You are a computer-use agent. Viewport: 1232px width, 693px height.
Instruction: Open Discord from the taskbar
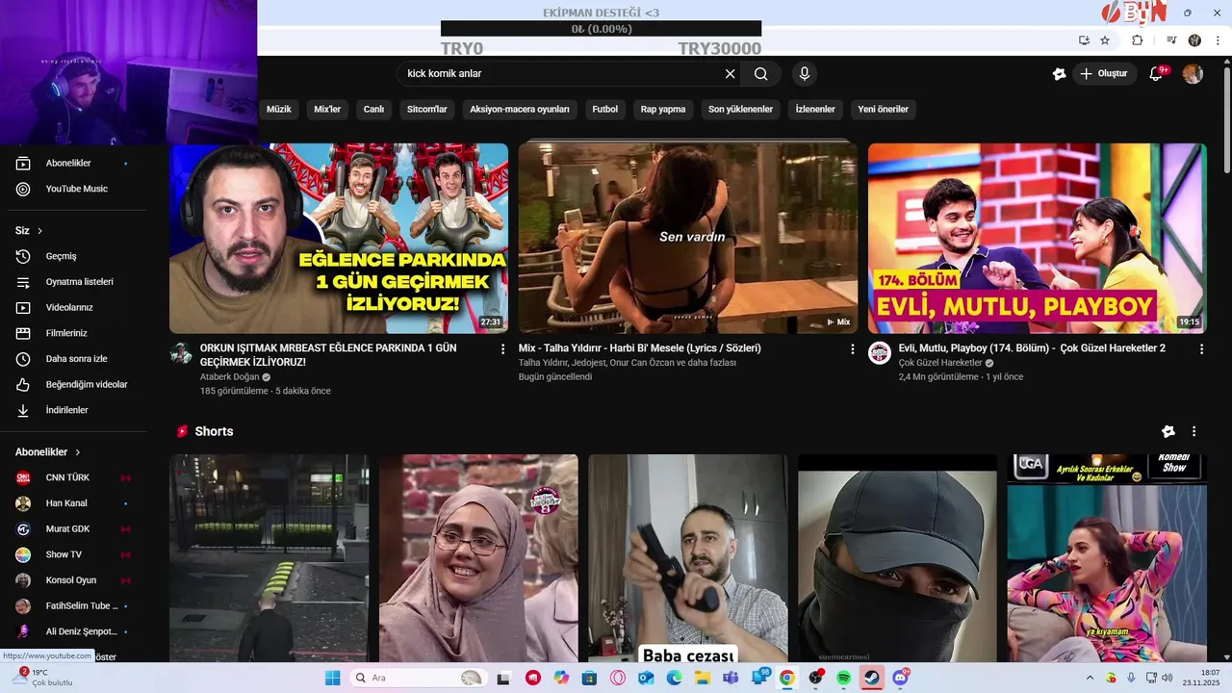coord(900,679)
